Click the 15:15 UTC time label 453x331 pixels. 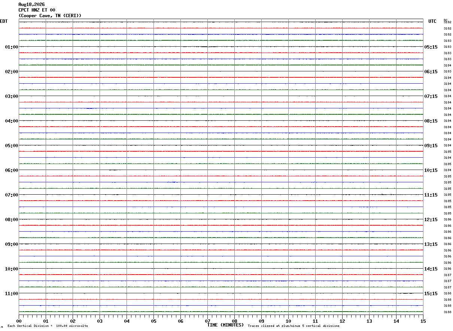pyautogui.click(x=431, y=294)
